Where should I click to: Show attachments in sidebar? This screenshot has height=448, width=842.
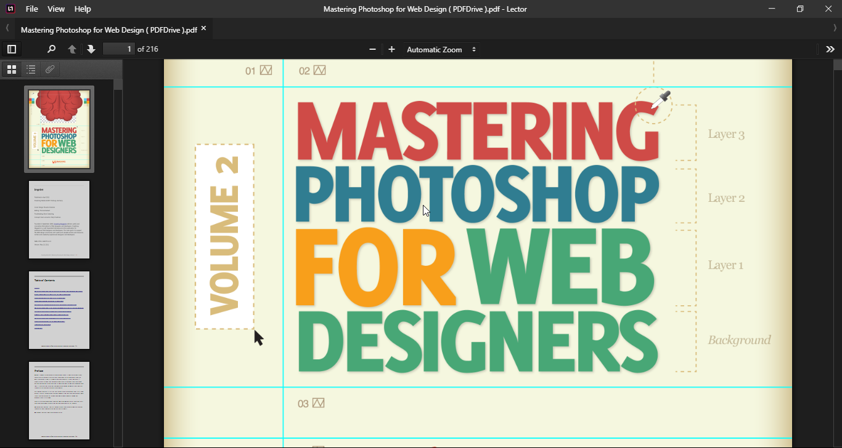50,70
